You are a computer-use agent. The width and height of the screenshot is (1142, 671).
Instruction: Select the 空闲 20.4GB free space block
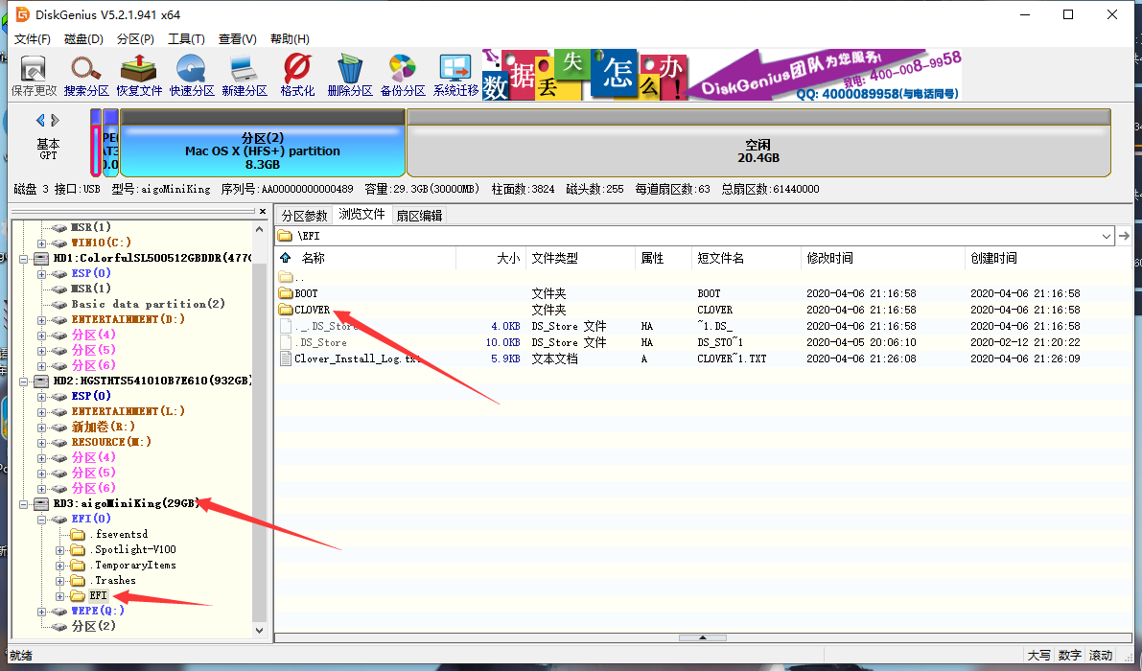[x=758, y=144]
